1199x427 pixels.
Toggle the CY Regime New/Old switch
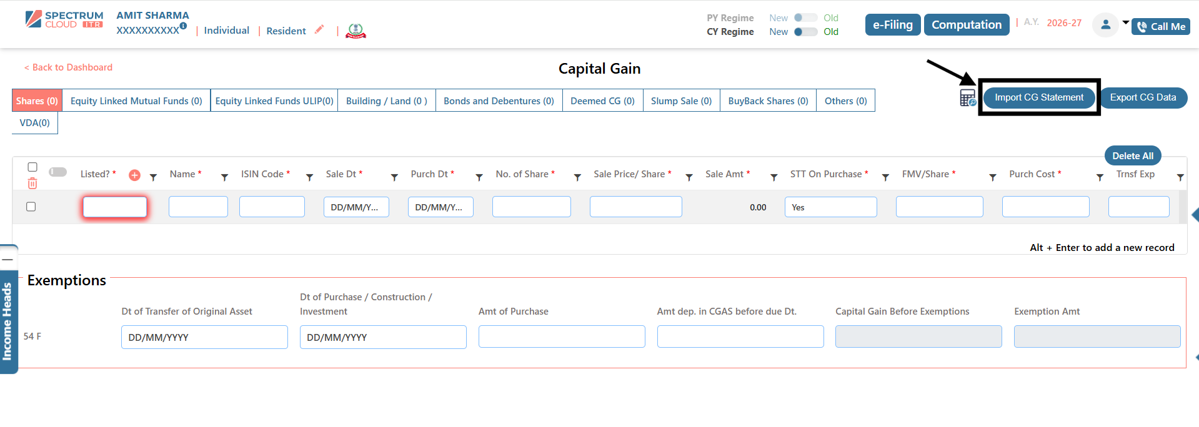pyautogui.click(x=805, y=32)
